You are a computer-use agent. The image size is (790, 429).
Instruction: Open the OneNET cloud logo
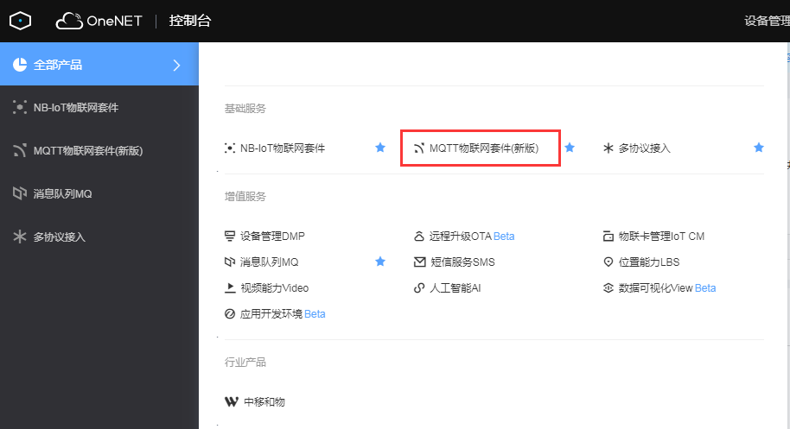click(99, 21)
